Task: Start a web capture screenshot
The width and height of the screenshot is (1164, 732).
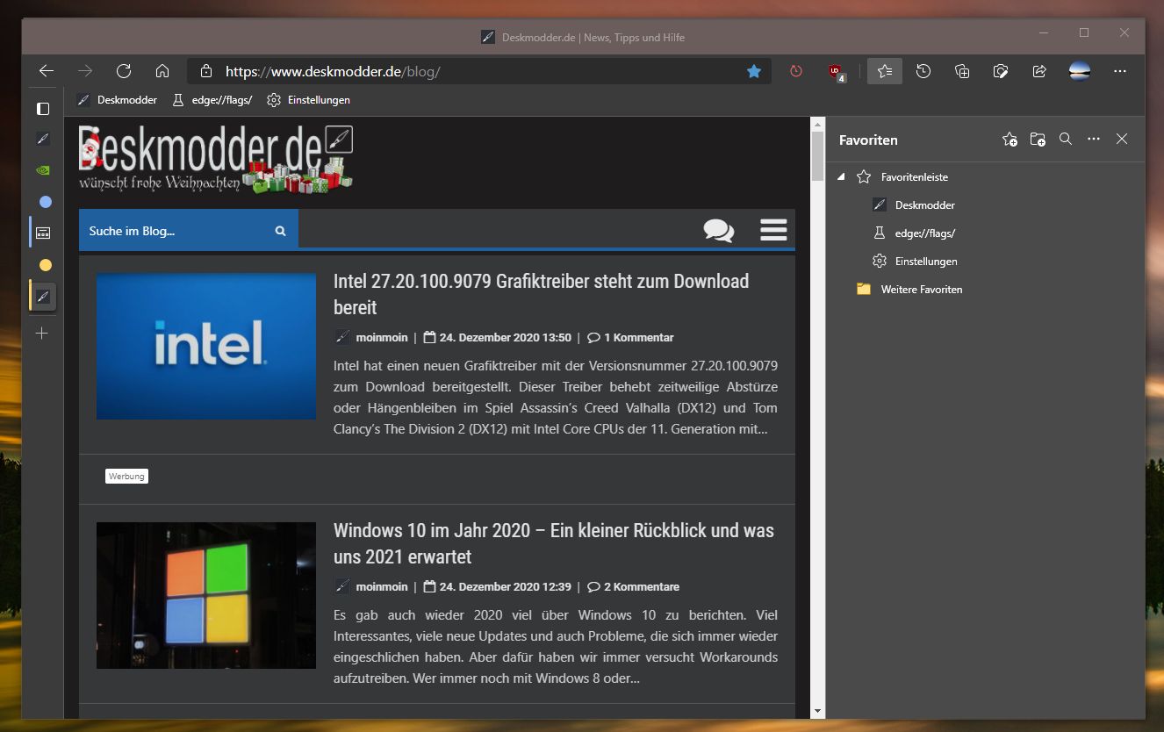Action: pos(1001,71)
